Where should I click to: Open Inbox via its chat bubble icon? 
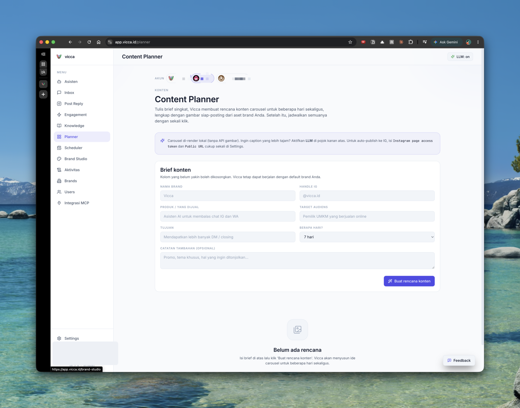(x=59, y=93)
